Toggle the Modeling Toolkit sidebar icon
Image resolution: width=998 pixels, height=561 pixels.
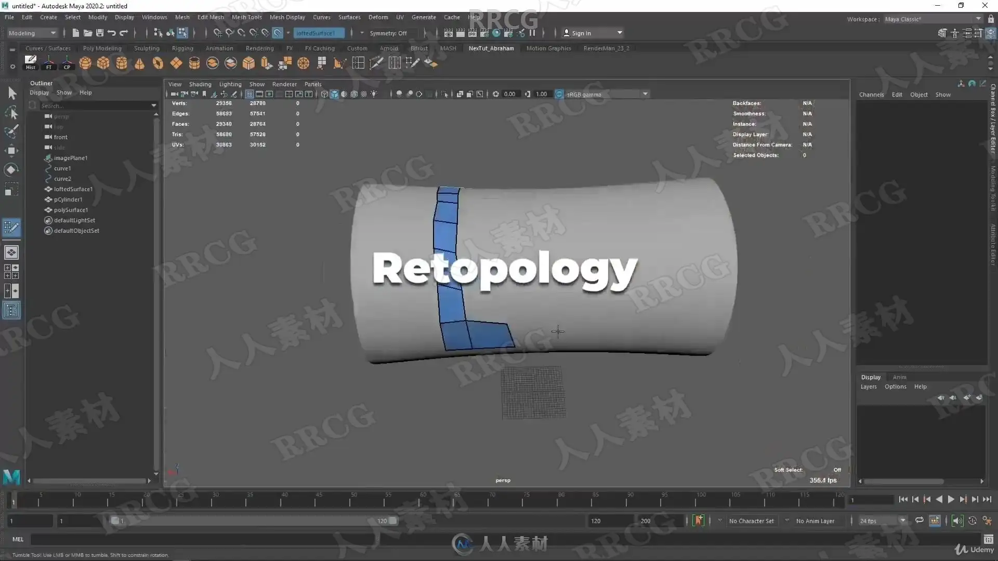pos(942,33)
